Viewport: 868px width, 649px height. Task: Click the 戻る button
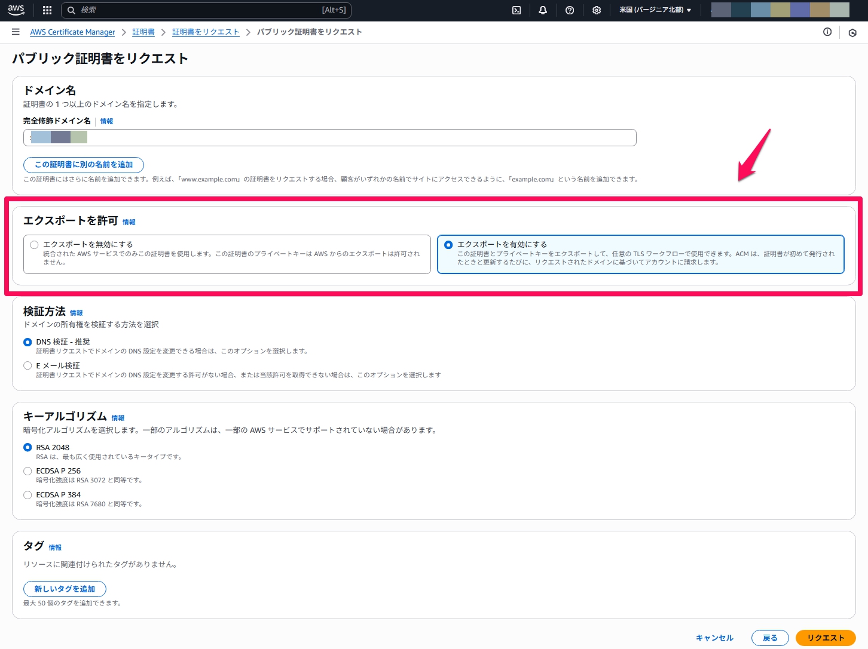[770, 638]
